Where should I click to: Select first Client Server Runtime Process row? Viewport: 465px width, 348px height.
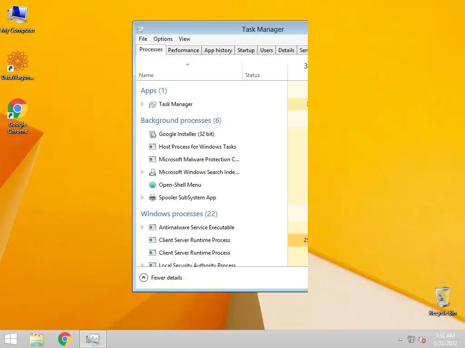pyautogui.click(x=222, y=240)
